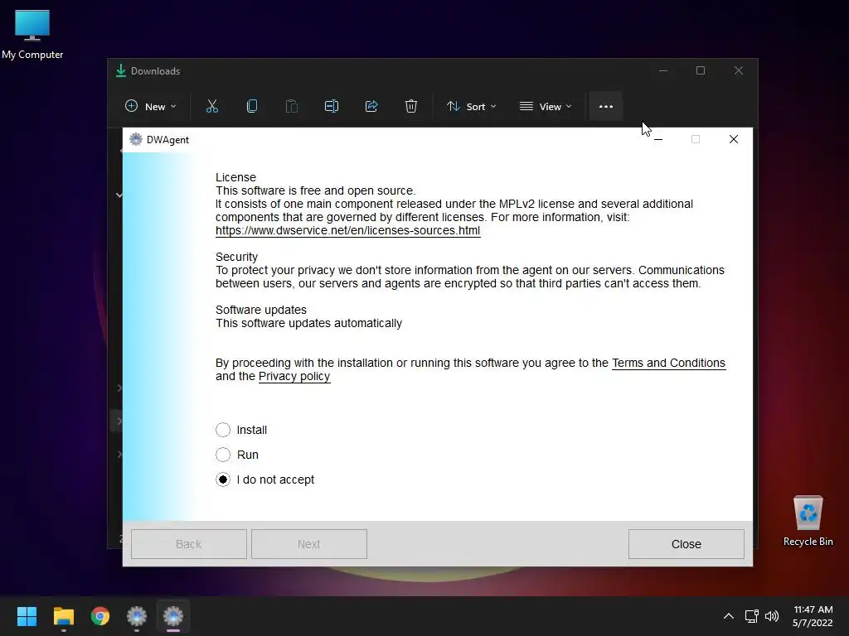Click the Rename icon in Downloads toolbar
Viewport: 849px width, 636px height.
click(x=332, y=107)
